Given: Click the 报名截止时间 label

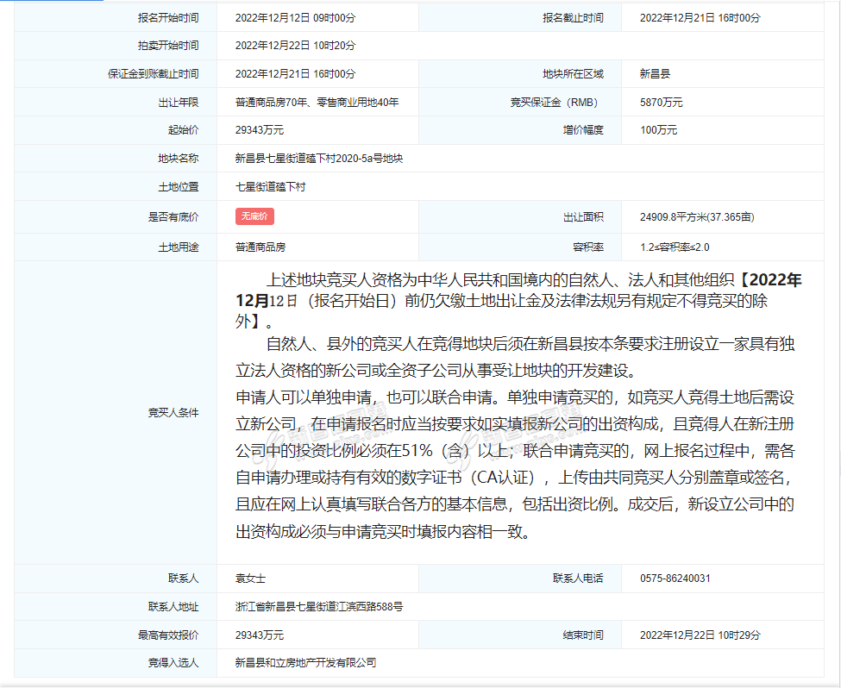Looking at the screenshot, I should coord(573,18).
